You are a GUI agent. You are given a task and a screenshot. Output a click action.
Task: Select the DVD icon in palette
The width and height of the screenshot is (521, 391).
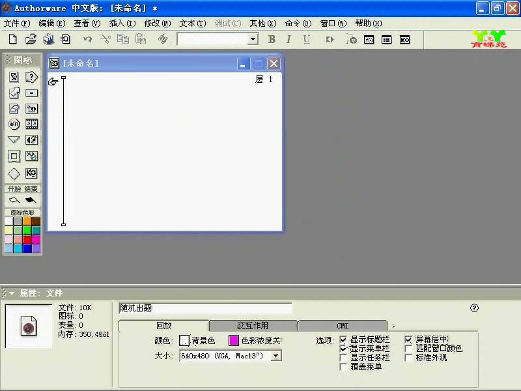tap(31, 156)
